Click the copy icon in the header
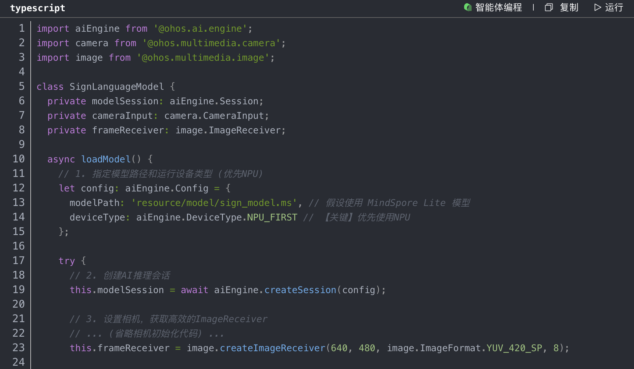The image size is (634, 369). click(x=549, y=7)
